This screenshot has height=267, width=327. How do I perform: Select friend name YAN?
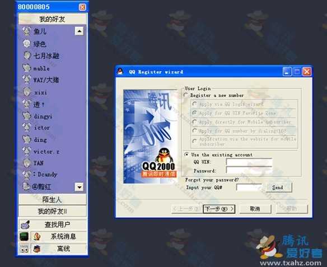39,163
